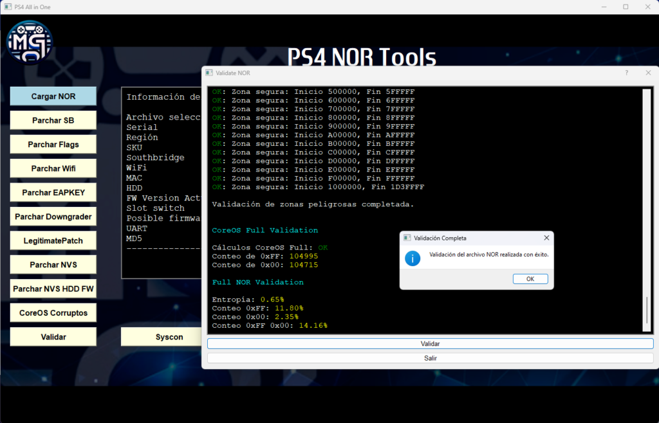Select LegitimatePatch button
Viewport: 659px width, 423px height.
(x=53, y=240)
